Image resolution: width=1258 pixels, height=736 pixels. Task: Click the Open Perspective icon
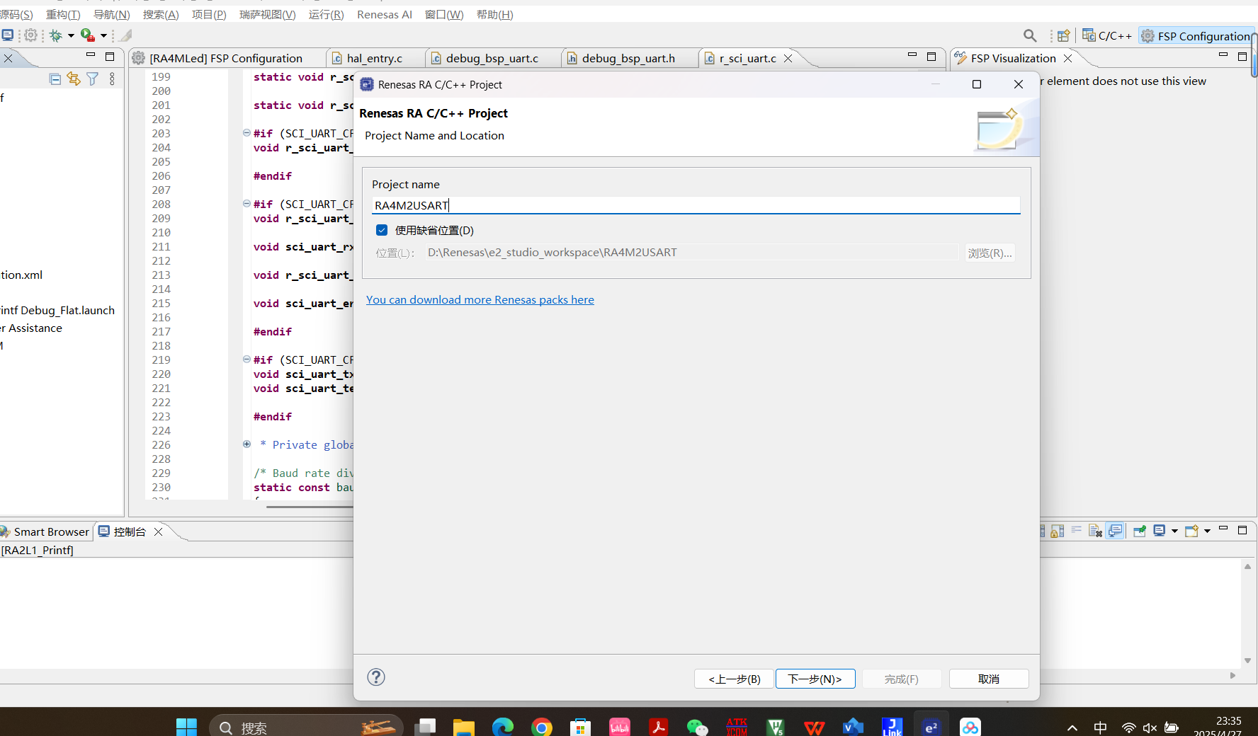tap(1063, 35)
